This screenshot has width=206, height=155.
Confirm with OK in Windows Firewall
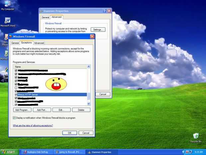[x=70, y=133]
